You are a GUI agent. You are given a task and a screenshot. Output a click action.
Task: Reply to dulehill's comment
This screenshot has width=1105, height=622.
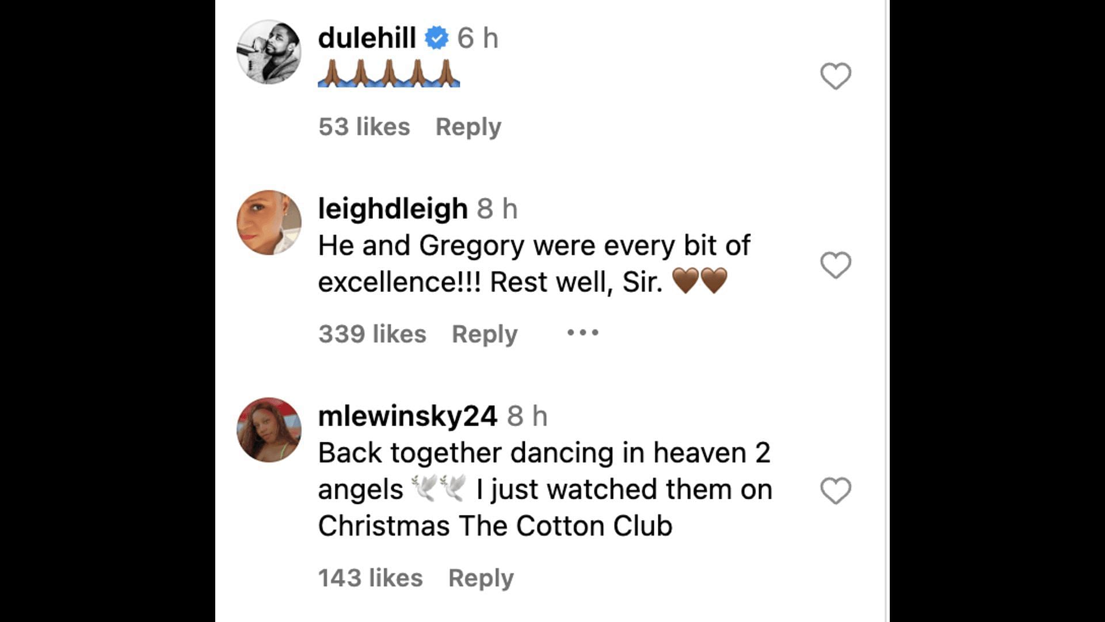(468, 127)
